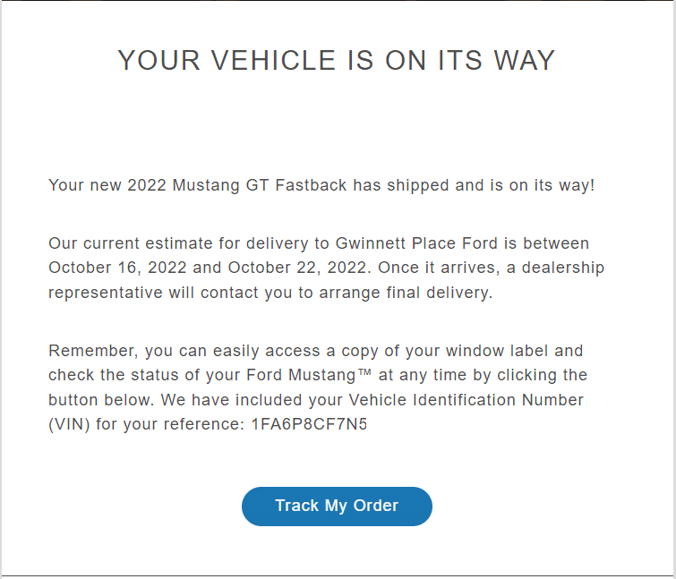The height and width of the screenshot is (579, 676).
Task: Click the 'for your reference' phrase
Action: pos(167,424)
